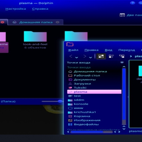Open the www place
The height and width of the screenshot is (142, 142).
point(94,108)
